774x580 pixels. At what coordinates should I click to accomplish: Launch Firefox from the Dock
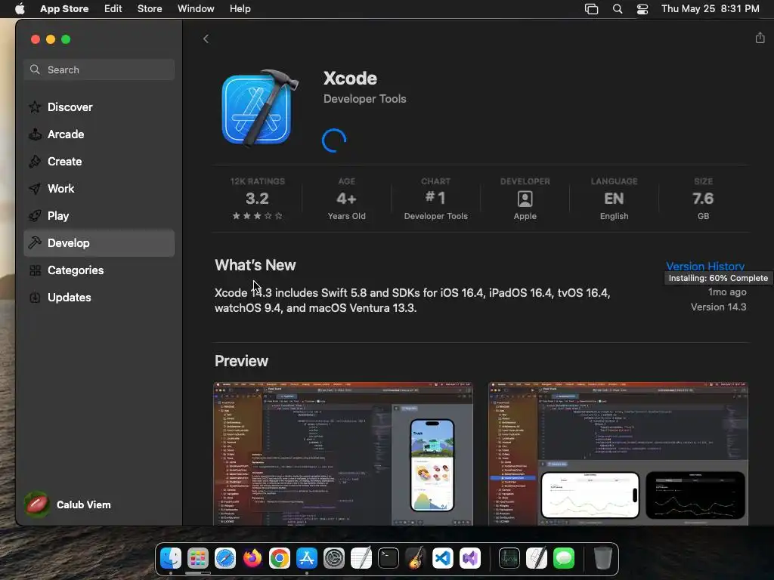[252, 558]
